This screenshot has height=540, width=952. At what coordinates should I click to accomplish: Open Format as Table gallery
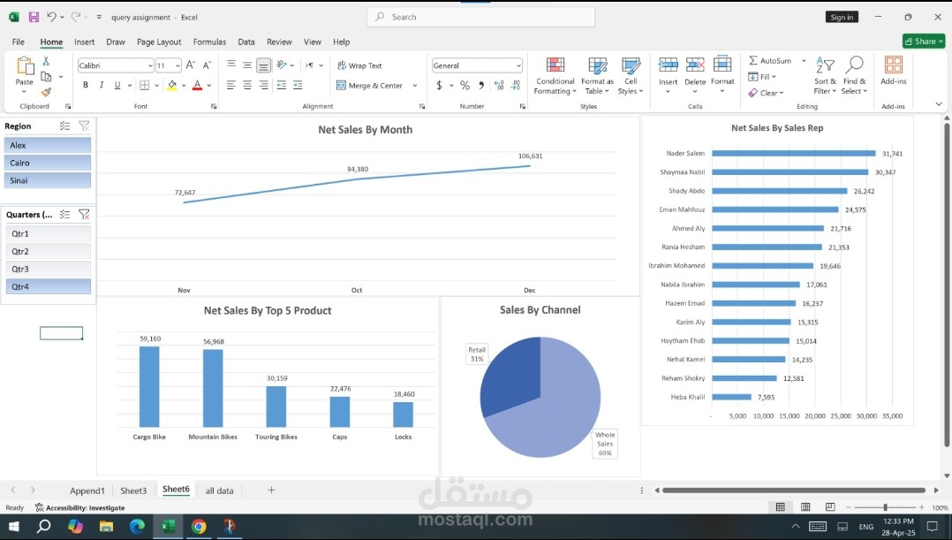[x=597, y=76]
